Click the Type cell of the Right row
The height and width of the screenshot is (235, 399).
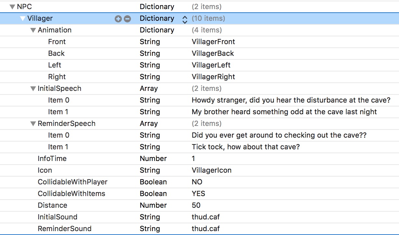(x=150, y=77)
